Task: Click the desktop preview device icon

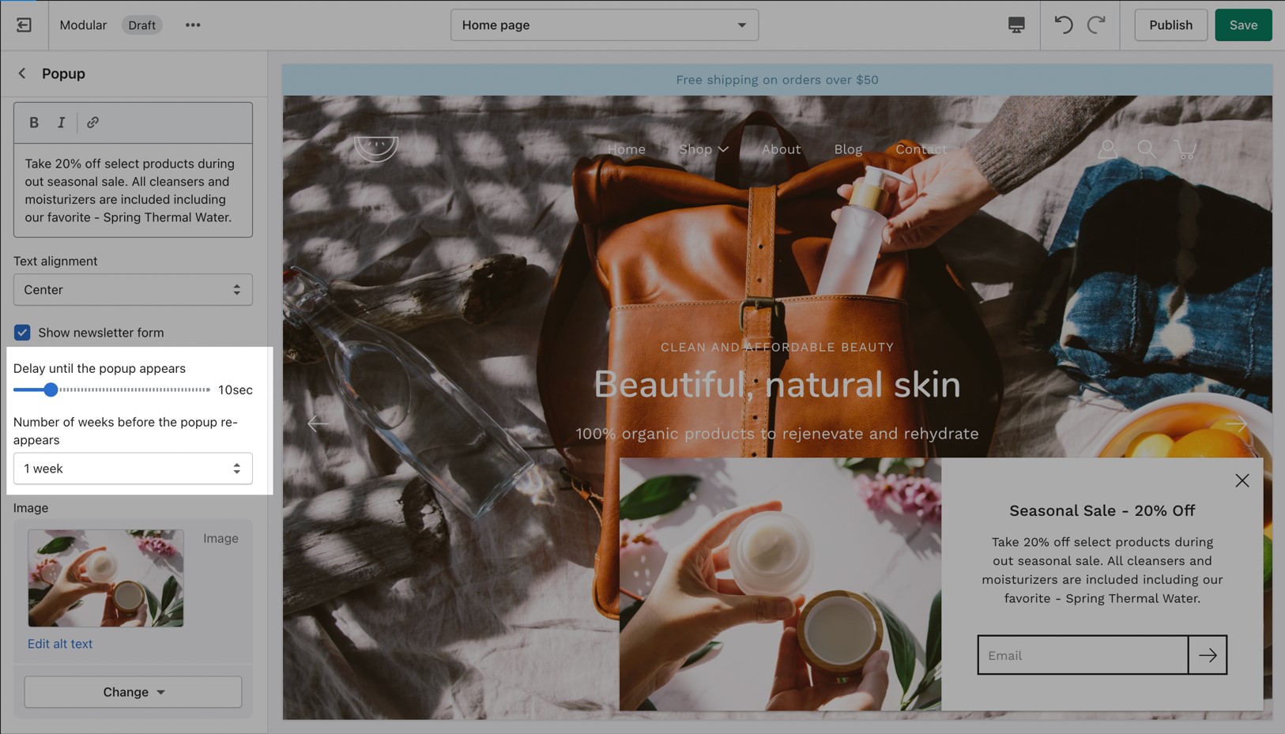Action: click(x=1016, y=25)
